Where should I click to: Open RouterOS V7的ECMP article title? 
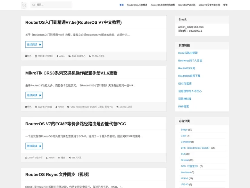[x=76, y=124]
